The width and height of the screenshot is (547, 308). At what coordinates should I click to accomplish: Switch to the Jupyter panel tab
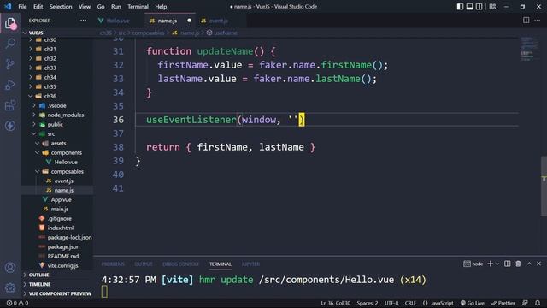point(250,264)
